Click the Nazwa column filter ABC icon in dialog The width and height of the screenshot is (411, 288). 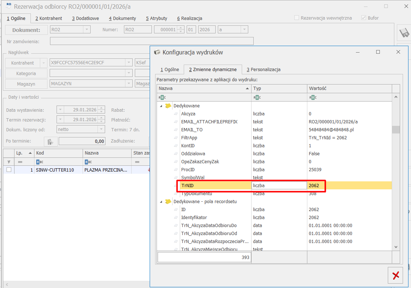coord(162,97)
